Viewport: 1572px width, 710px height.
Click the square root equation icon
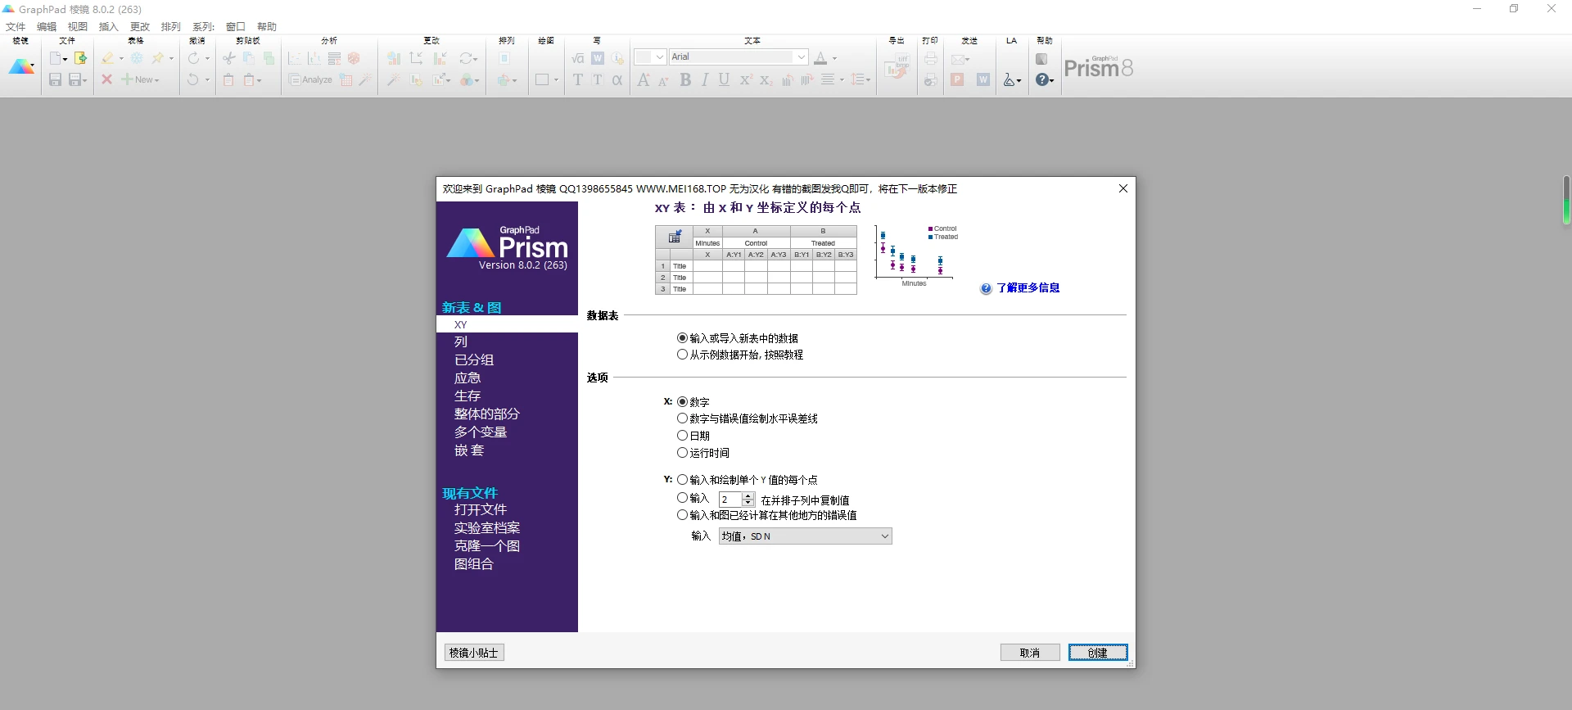[x=578, y=58]
